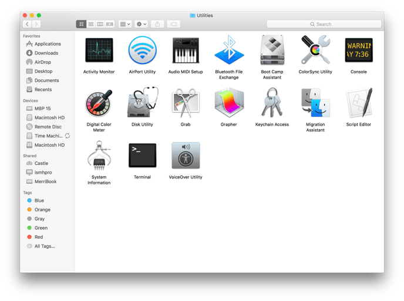Screen dimensions: 404x301
Task: Launch AirPort Utility
Action: tap(142, 50)
